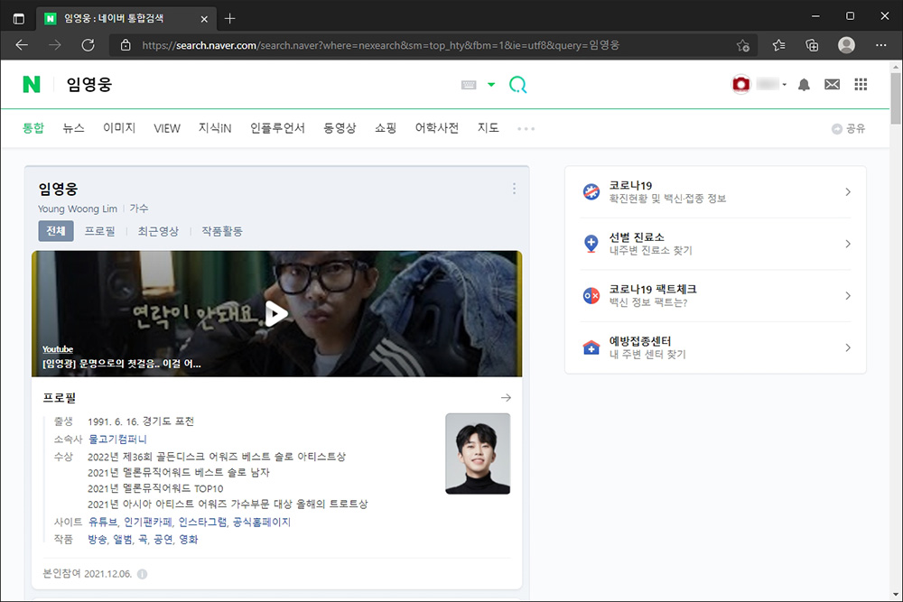Open the 영화 works link
Image resolution: width=903 pixels, height=602 pixels.
coord(189,539)
